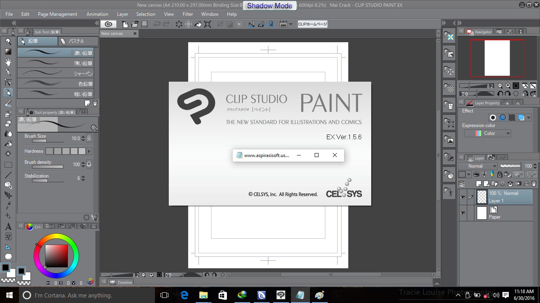Viewport: 540px width, 303px height.
Task: Open the Expression color dropdown
Action: [x=487, y=133]
